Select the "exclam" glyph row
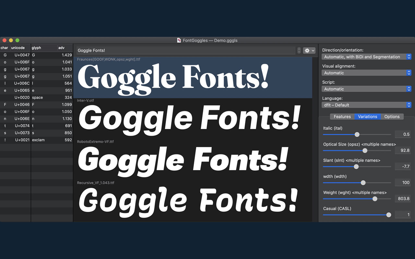The height and width of the screenshot is (259, 415). point(37,140)
